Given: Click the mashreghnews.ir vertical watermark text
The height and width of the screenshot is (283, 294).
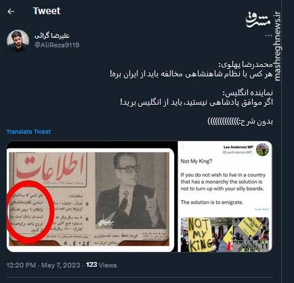Looking at the screenshot, I should [278, 47].
